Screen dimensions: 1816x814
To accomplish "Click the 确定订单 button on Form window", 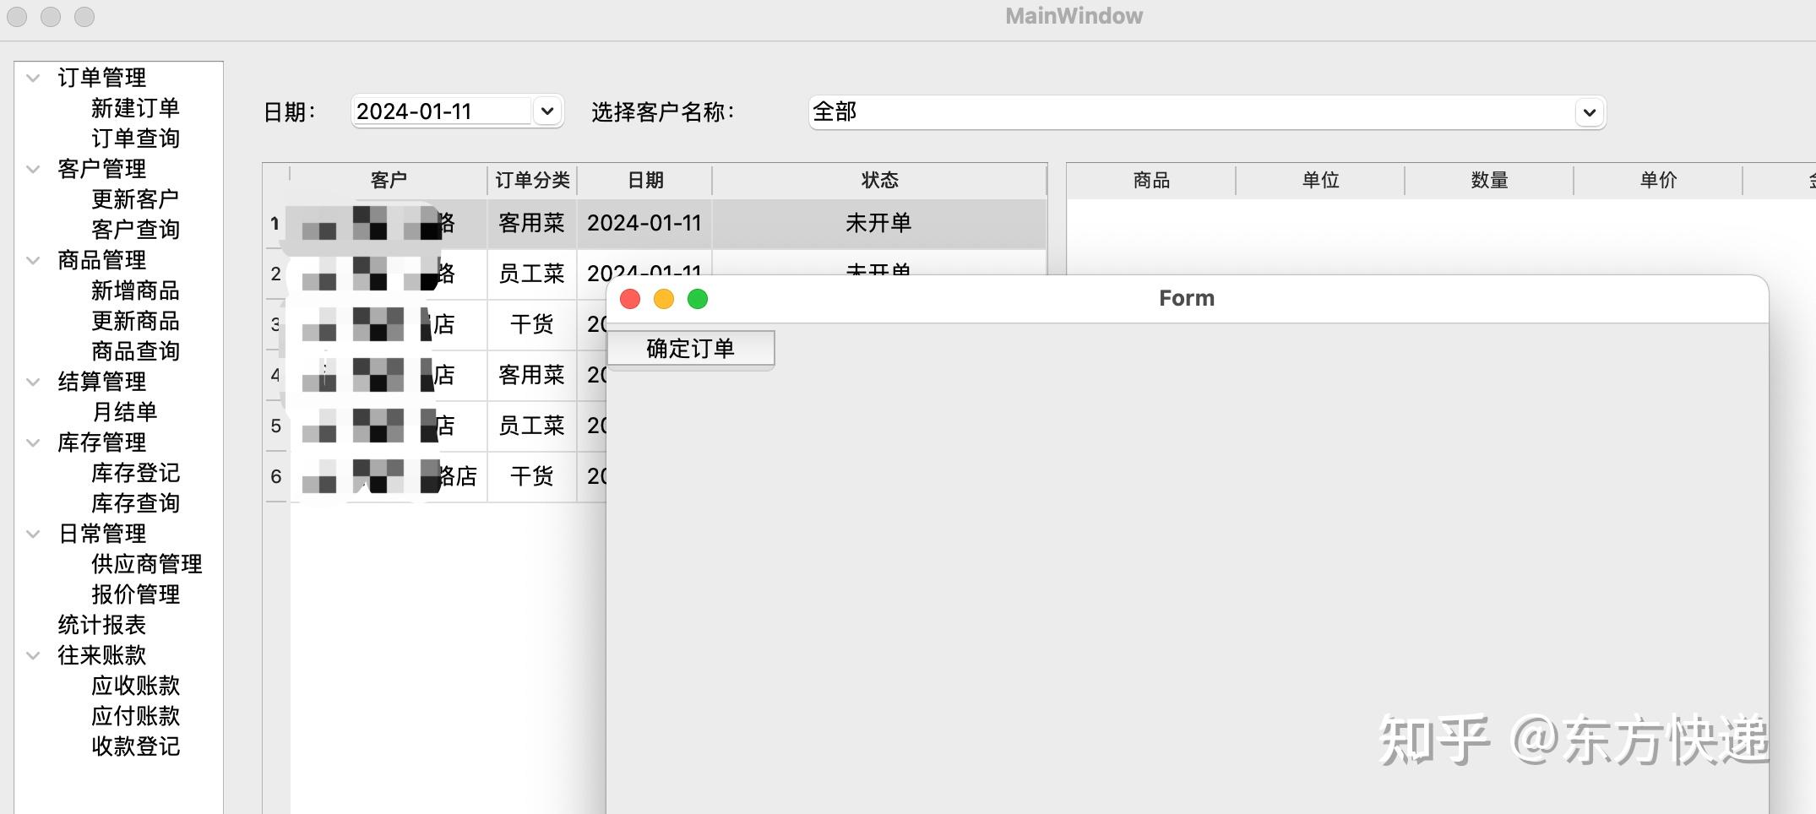I will coord(689,348).
